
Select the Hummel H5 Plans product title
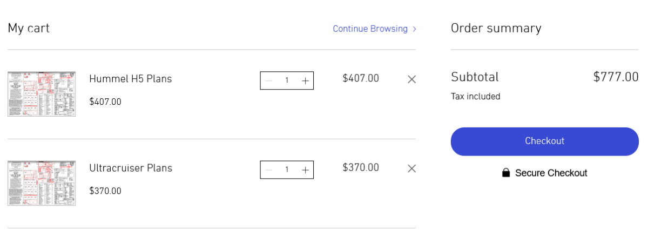click(131, 79)
